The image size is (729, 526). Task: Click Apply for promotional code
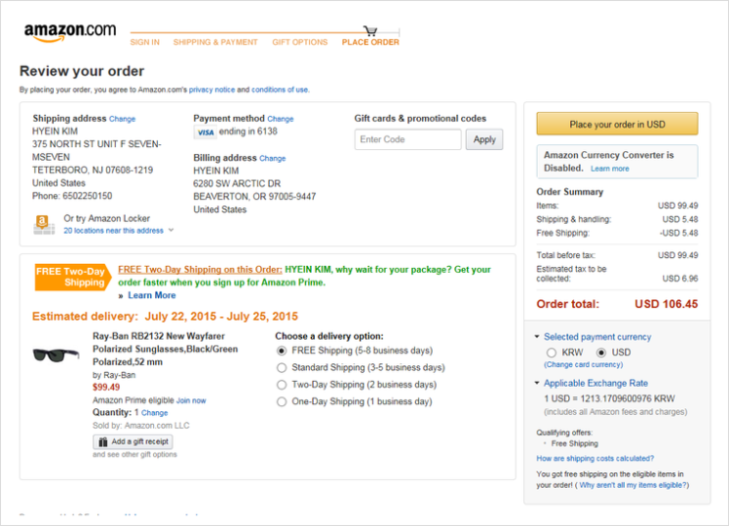click(x=485, y=139)
